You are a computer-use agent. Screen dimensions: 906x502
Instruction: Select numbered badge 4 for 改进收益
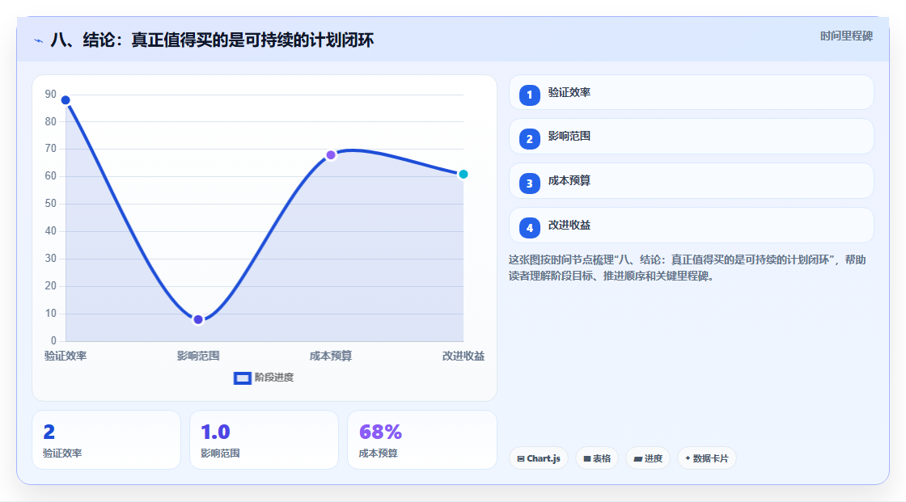pyautogui.click(x=529, y=228)
